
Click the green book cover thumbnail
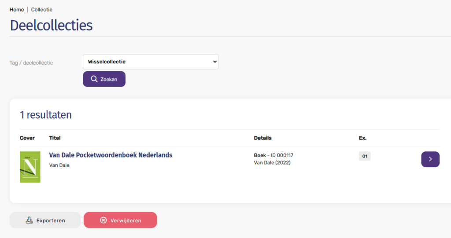click(30, 167)
